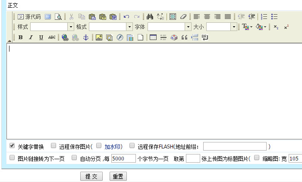
Task: Toggle strikethrough (ABC) formatting
Action: (x=52, y=37)
